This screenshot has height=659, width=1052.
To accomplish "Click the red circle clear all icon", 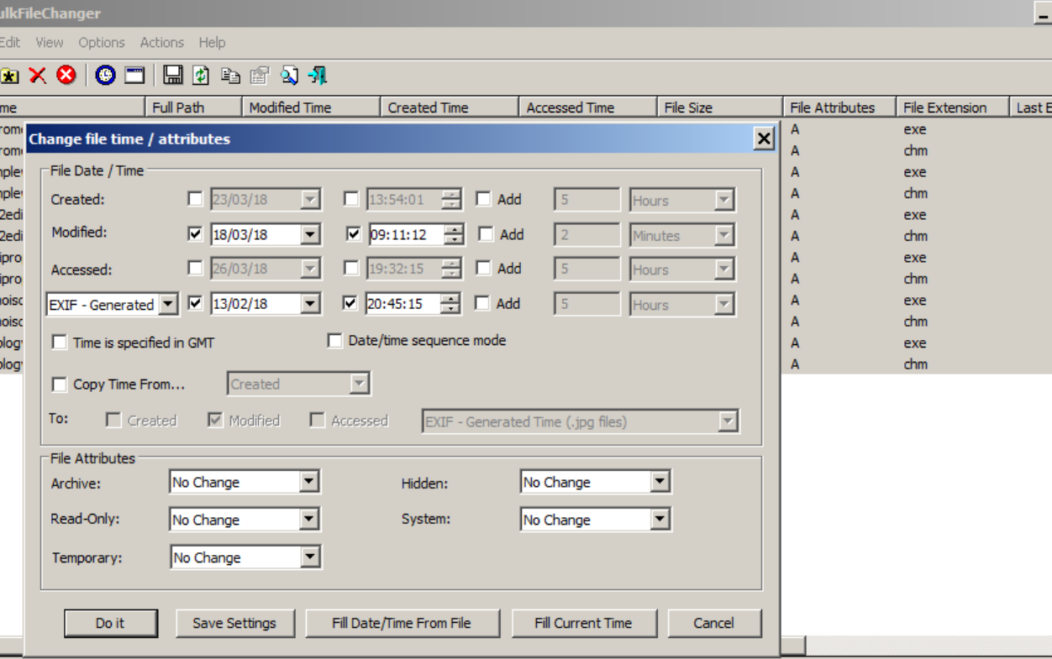I will tap(66, 76).
